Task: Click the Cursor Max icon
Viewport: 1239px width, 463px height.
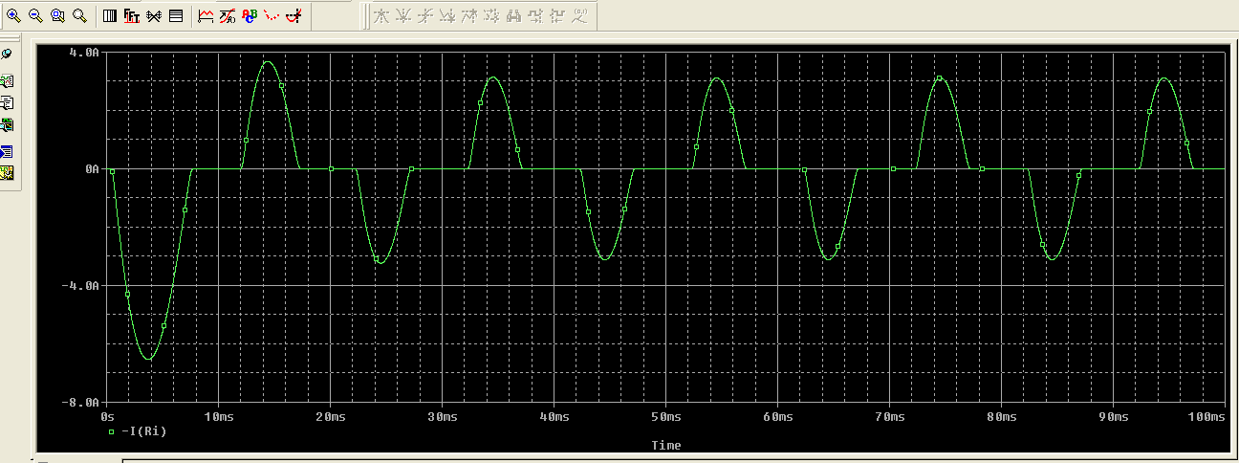Action: pyautogui.click(x=469, y=15)
